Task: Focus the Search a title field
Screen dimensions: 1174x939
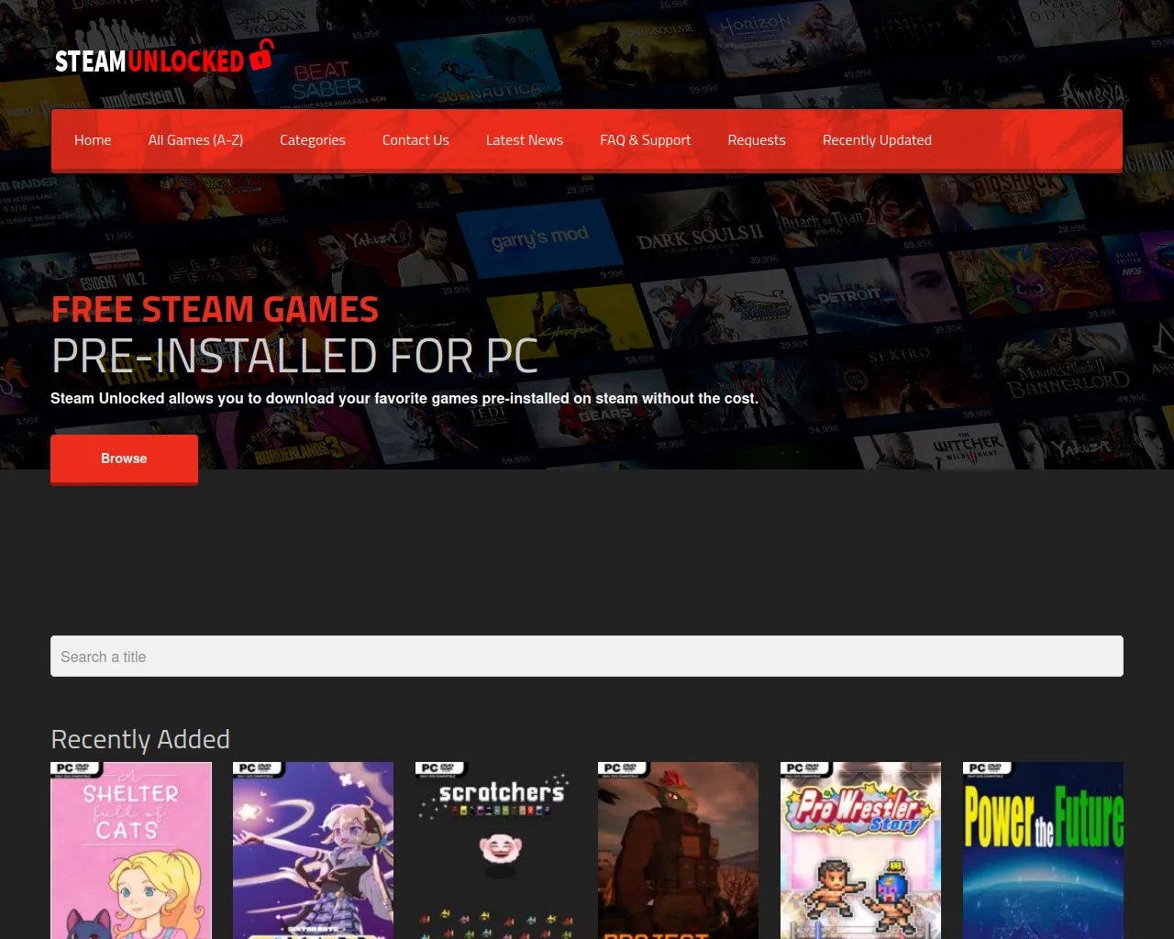Action: (587, 657)
